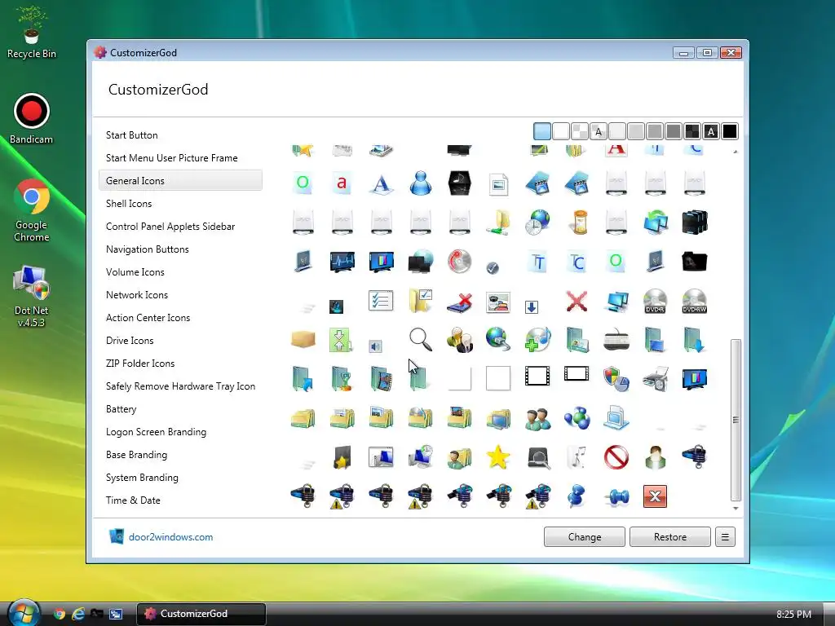This screenshot has height=626, width=835.
Task: Launch Internet Explorer from the taskbar
Action: (78, 614)
